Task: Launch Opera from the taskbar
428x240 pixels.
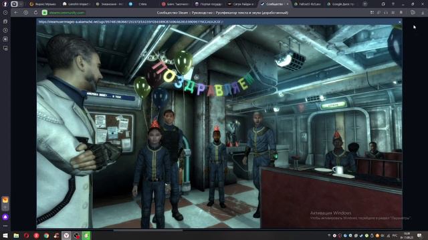Action: point(26,235)
